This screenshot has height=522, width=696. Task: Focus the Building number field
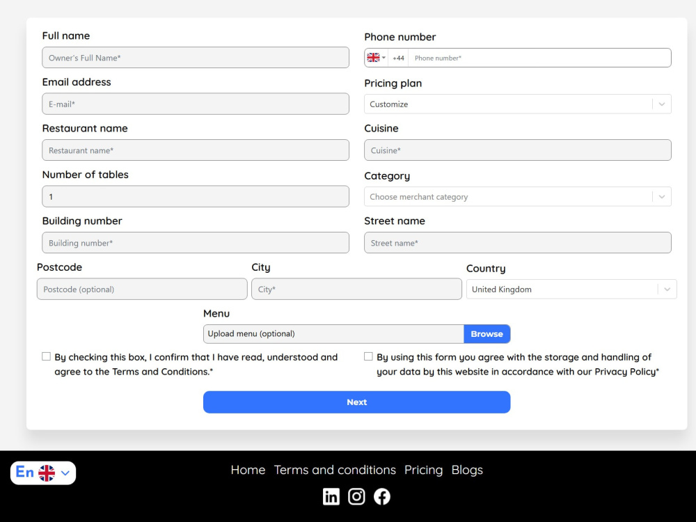pos(196,243)
